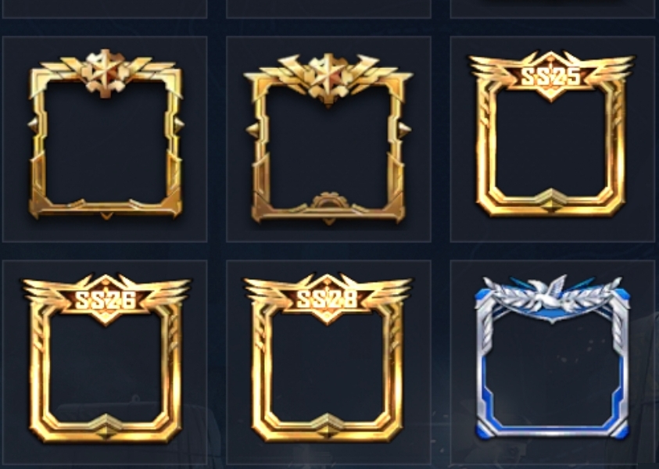Click the gear ornament at gold frame's bottom
The height and width of the screenshot is (469, 659).
328,203
